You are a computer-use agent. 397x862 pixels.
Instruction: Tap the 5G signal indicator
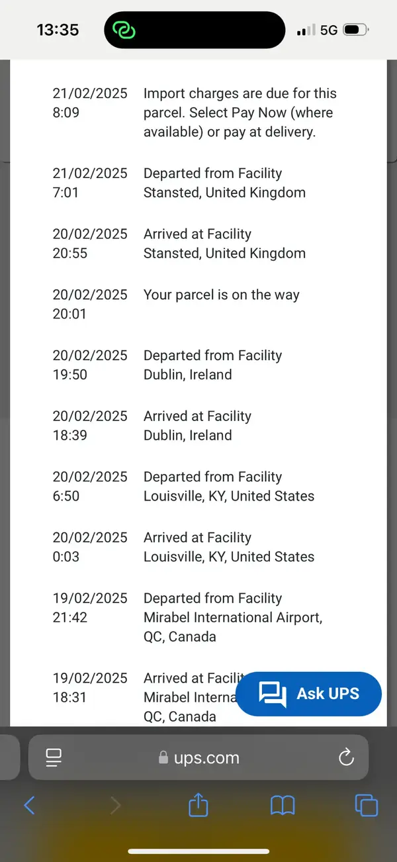(329, 30)
